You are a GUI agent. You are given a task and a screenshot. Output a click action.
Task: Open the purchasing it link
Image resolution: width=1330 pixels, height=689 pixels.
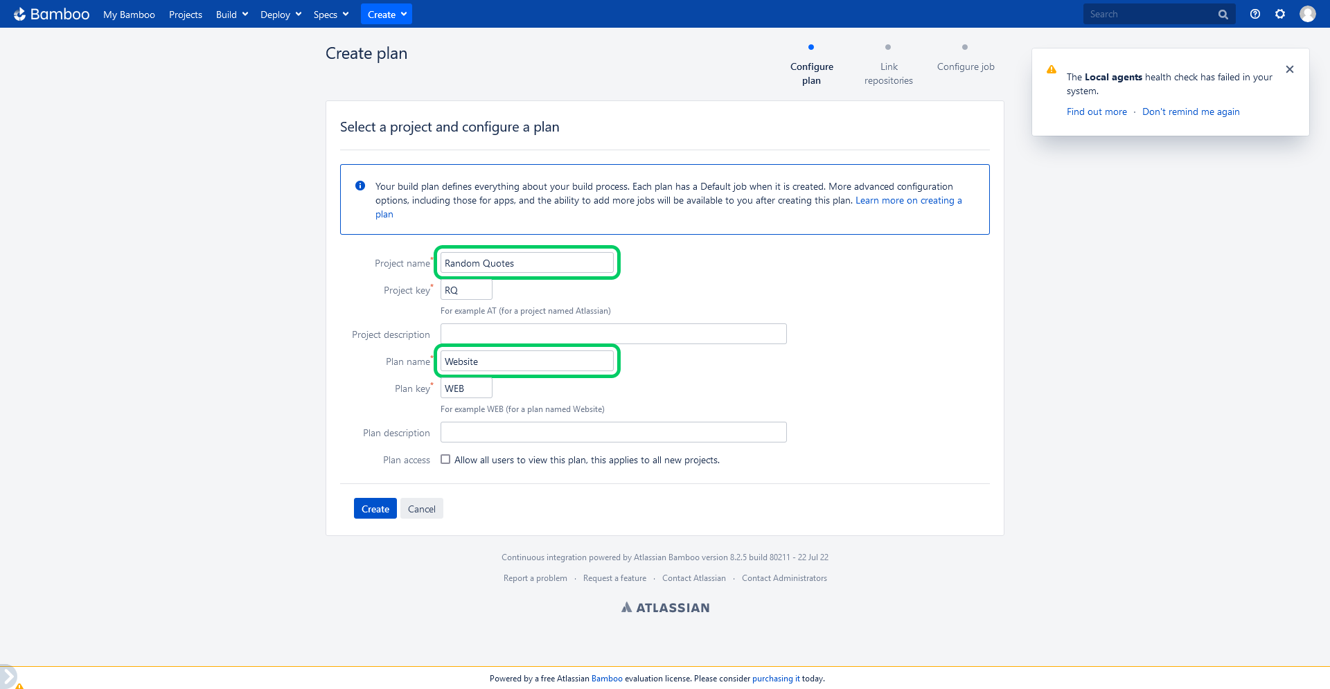click(x=776, y=679)
